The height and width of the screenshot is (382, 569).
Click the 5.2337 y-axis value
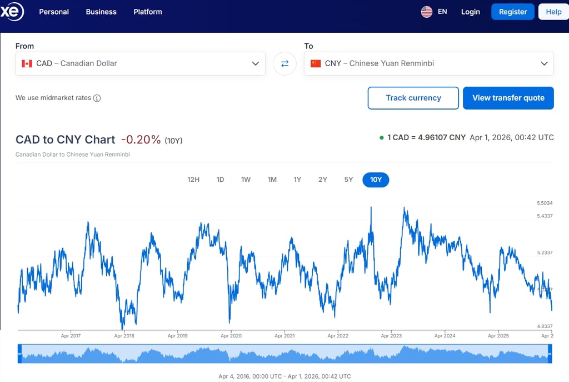click(545, 253)
